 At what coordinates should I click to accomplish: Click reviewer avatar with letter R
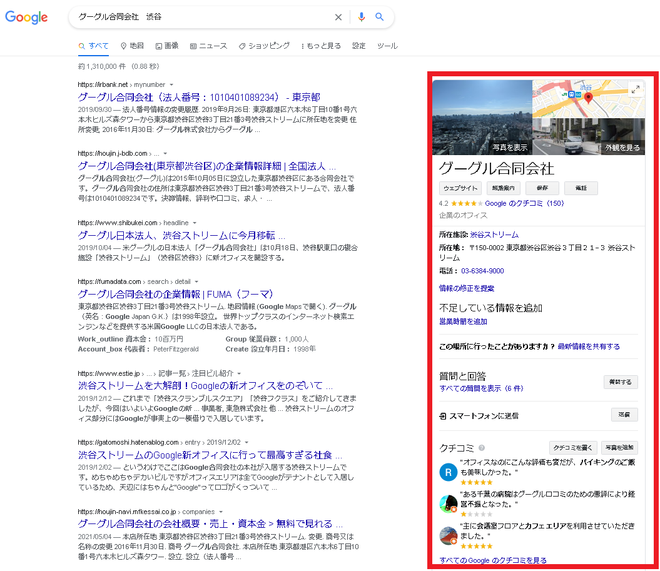pos(449,472)
